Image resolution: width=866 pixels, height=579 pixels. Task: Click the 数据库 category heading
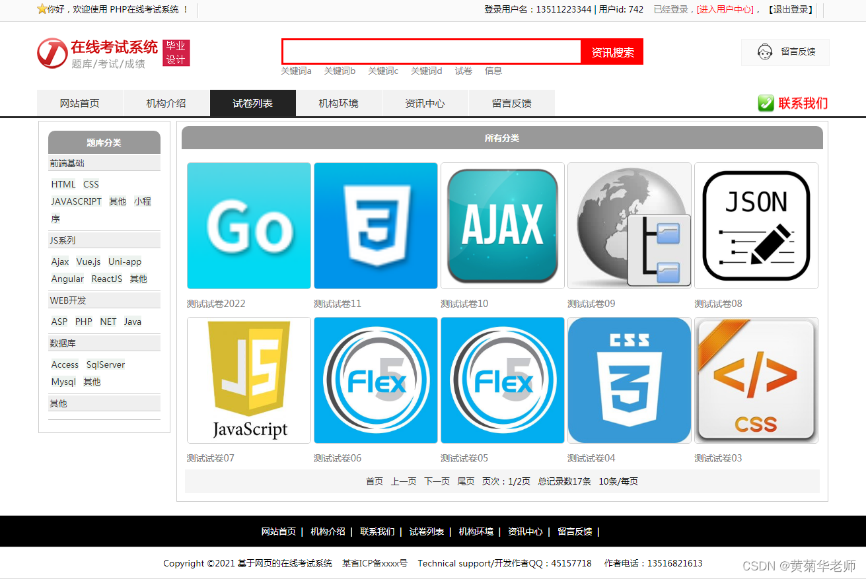point(104,343)
